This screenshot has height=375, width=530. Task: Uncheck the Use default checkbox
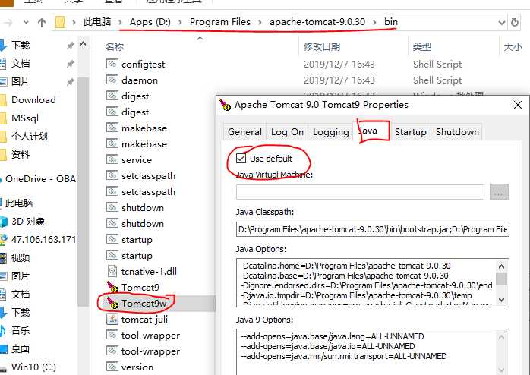click(x=241, y=158)
